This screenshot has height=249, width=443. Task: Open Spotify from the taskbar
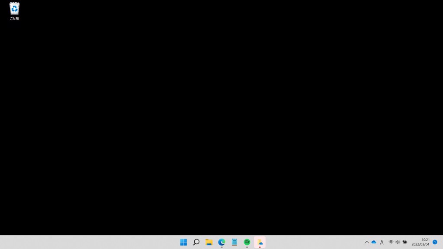[x=247, y=242]
